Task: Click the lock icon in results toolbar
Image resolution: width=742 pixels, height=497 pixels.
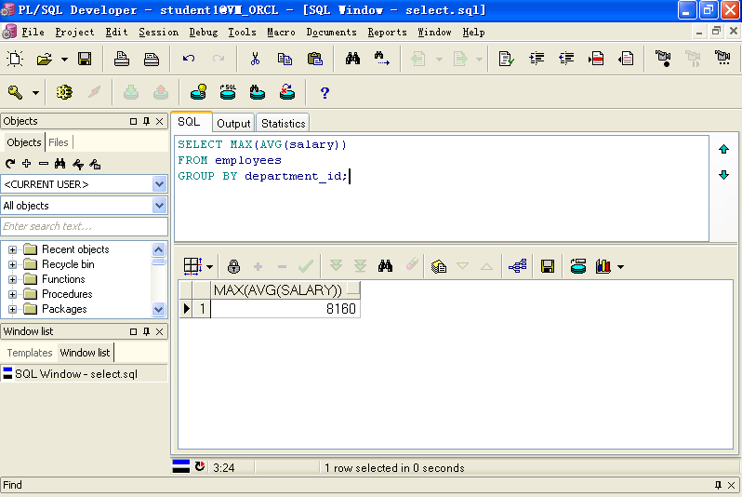Action: click(x=233, y=266)
